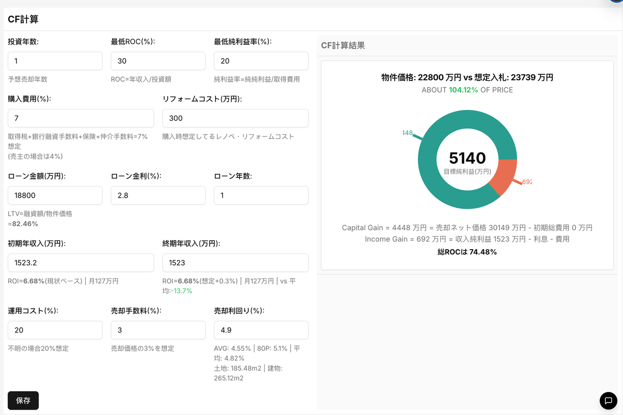The width and height of the screenshot is (623, 415).
Task: Edit the 終期年収入(万円) field
Action: pos(236,263)
